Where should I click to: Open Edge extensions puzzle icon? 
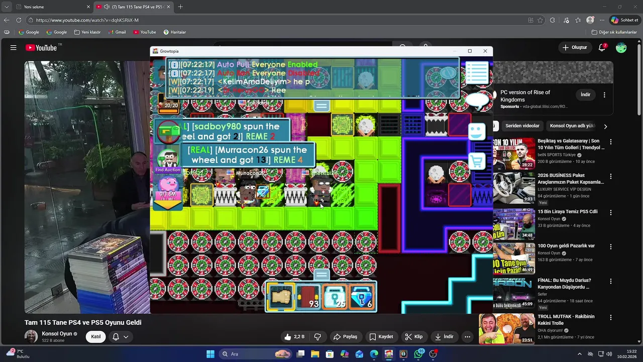(x=553, y=20)
